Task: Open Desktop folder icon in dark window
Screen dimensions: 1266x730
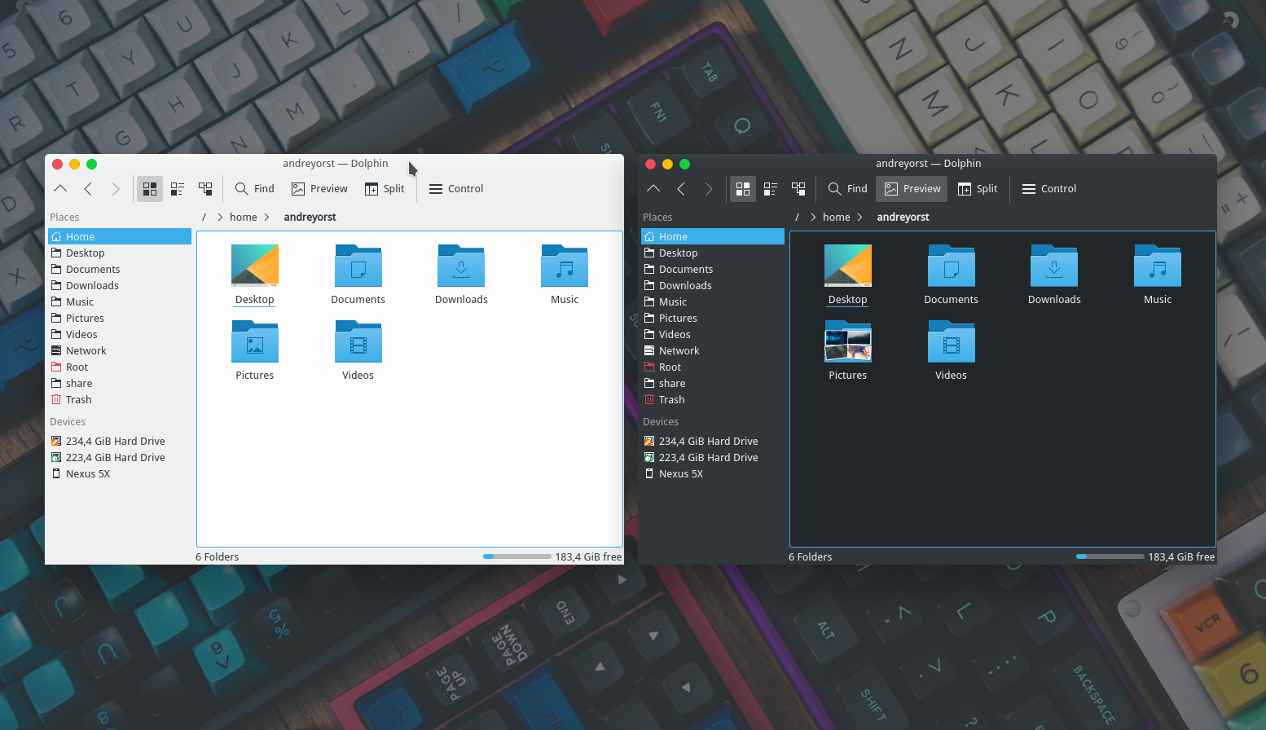Action: pos(848,266)
